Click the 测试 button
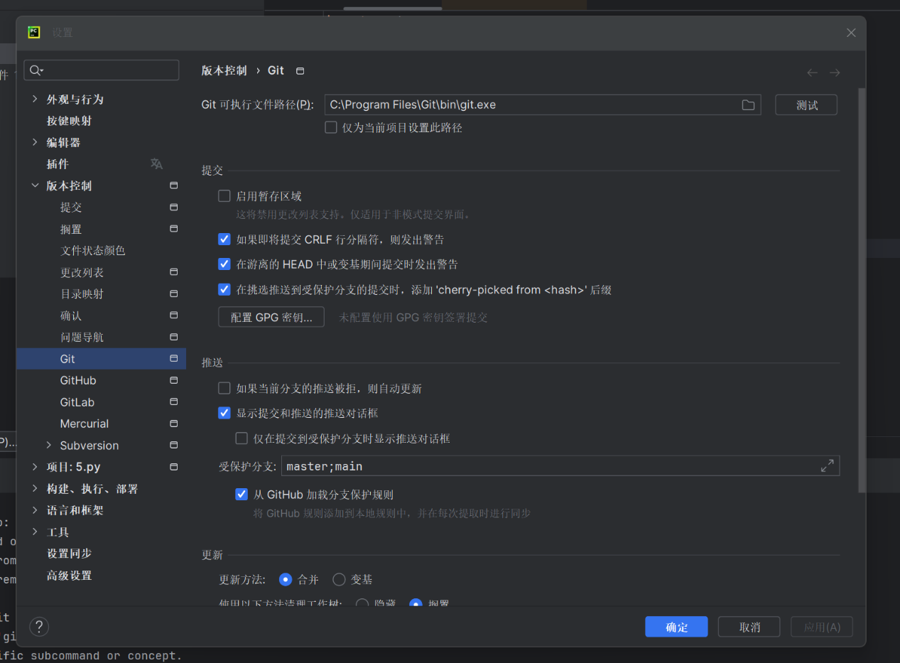 [x=806, y=104]
